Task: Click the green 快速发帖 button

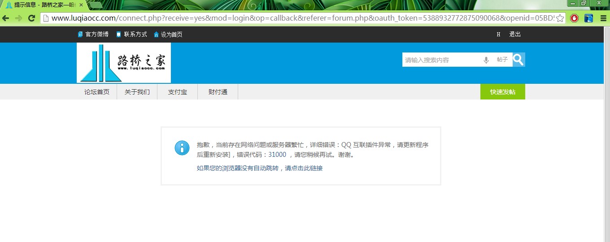Action: 503,92
